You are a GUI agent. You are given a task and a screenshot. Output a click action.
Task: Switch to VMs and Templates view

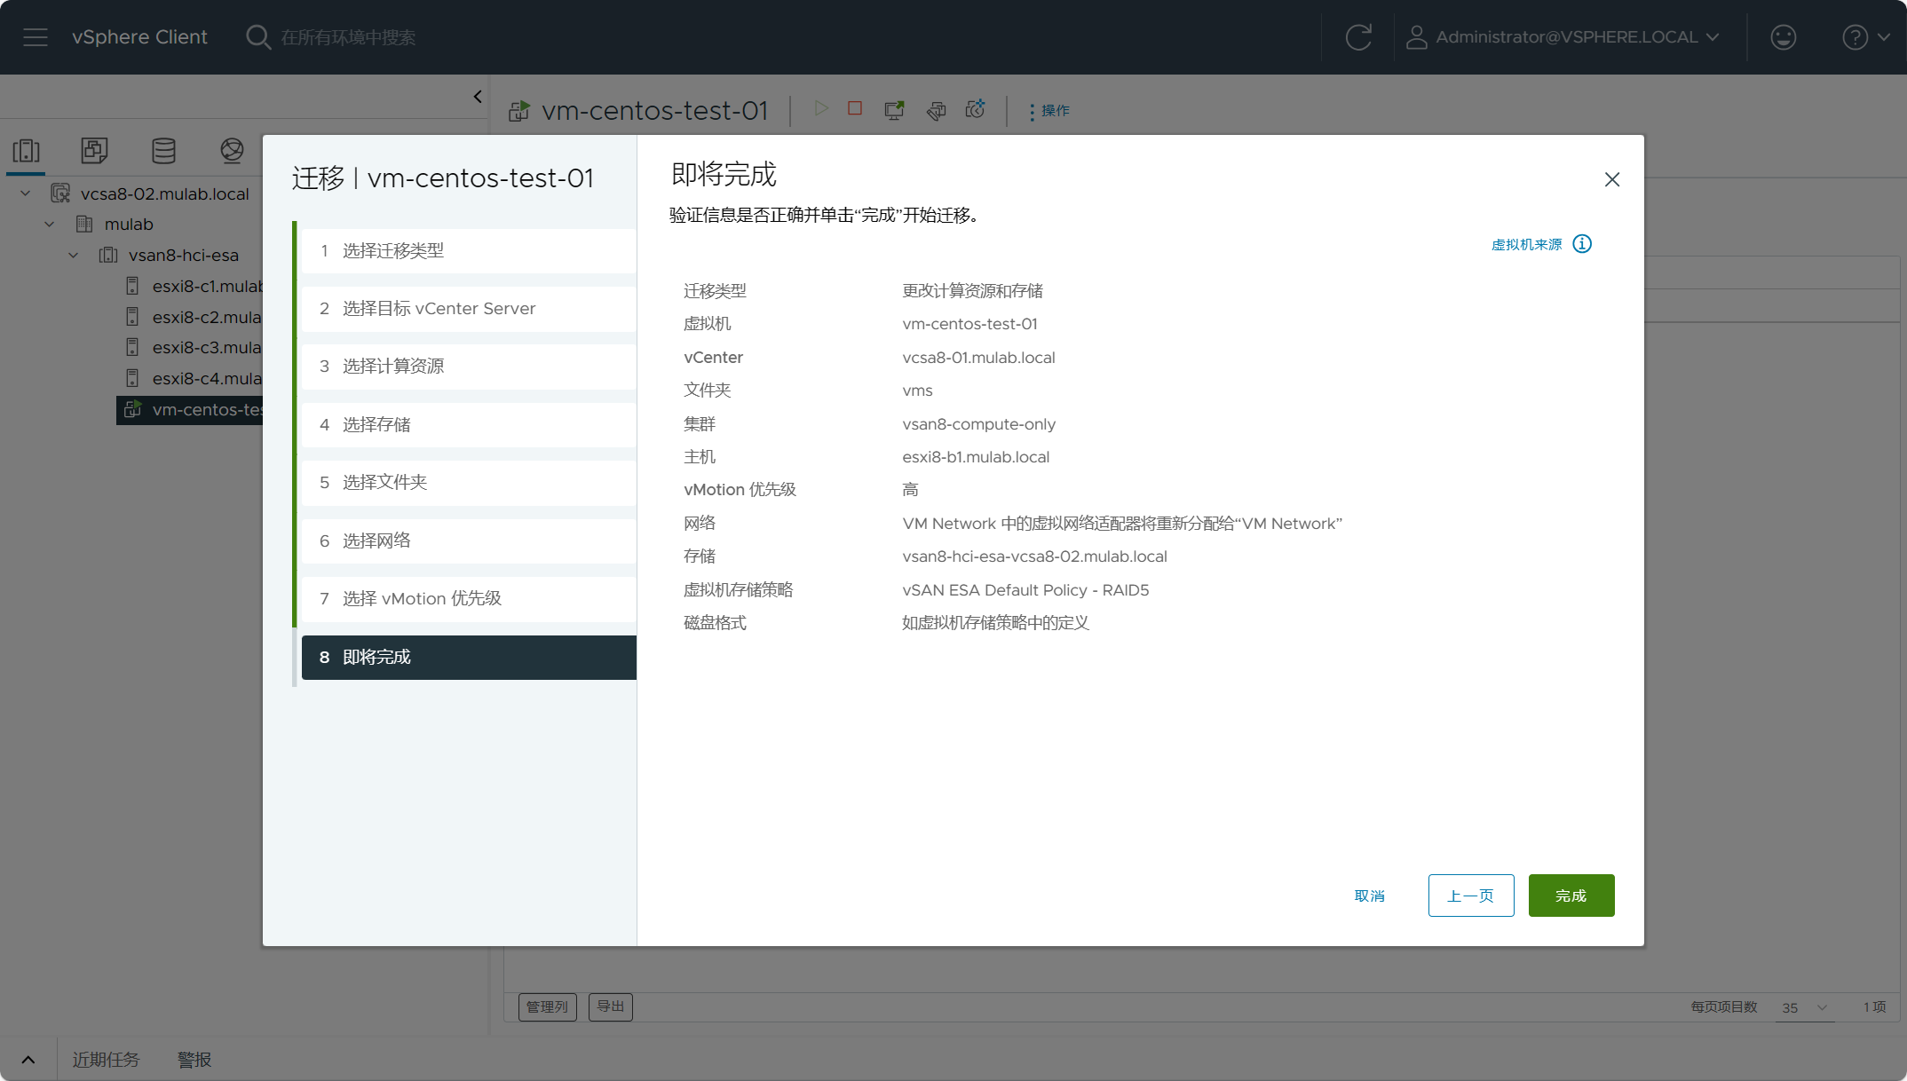(94, 151)
